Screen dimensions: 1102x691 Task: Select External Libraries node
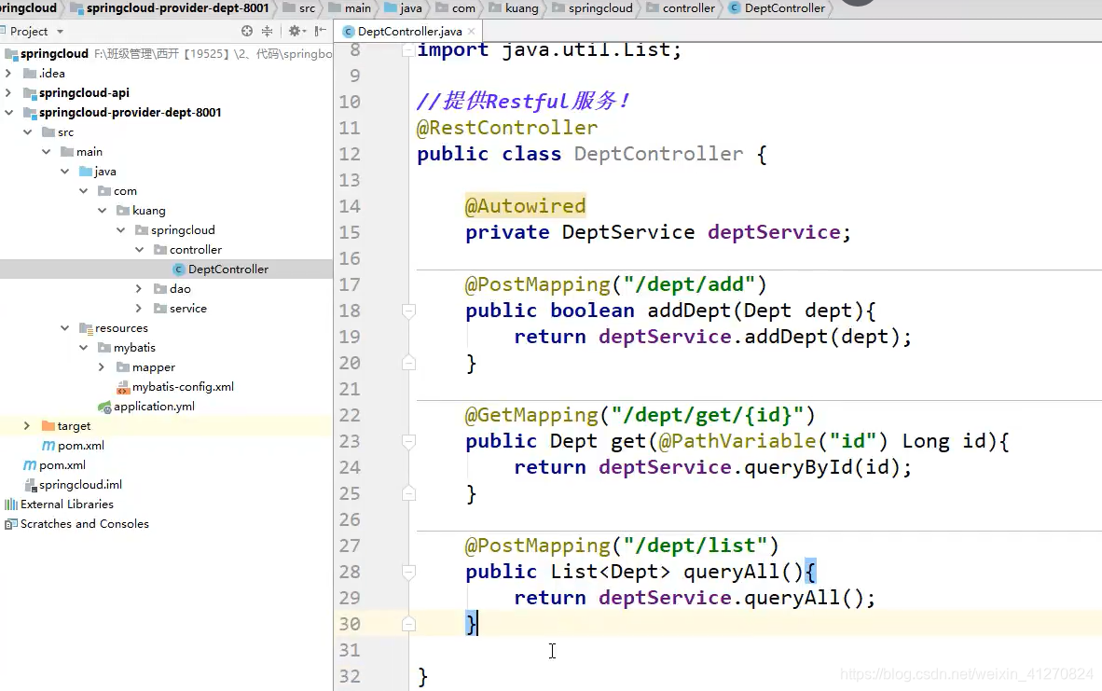point(59,504)
